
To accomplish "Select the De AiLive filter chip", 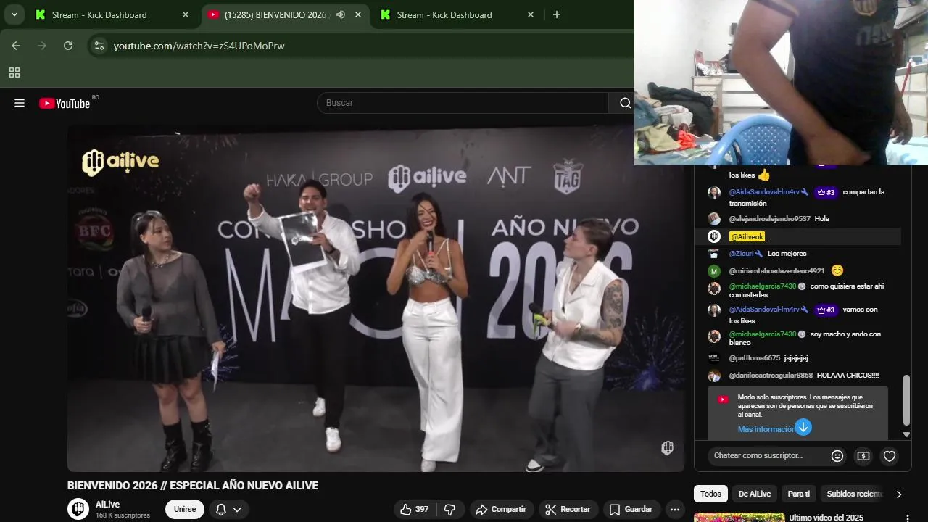I will 754,494.
